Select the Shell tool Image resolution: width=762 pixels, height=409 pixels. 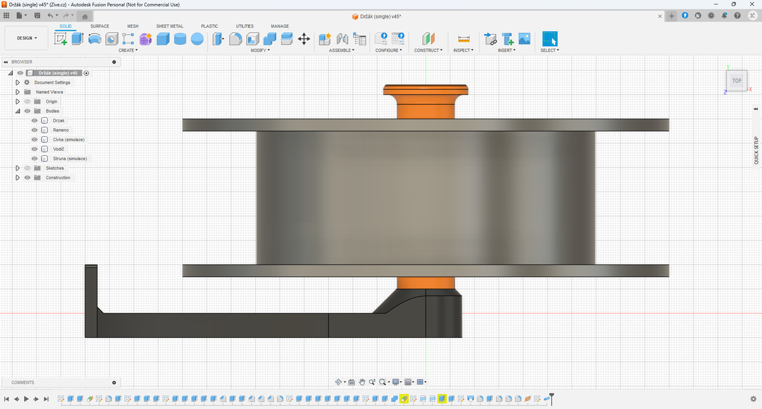tap(252, 39)
